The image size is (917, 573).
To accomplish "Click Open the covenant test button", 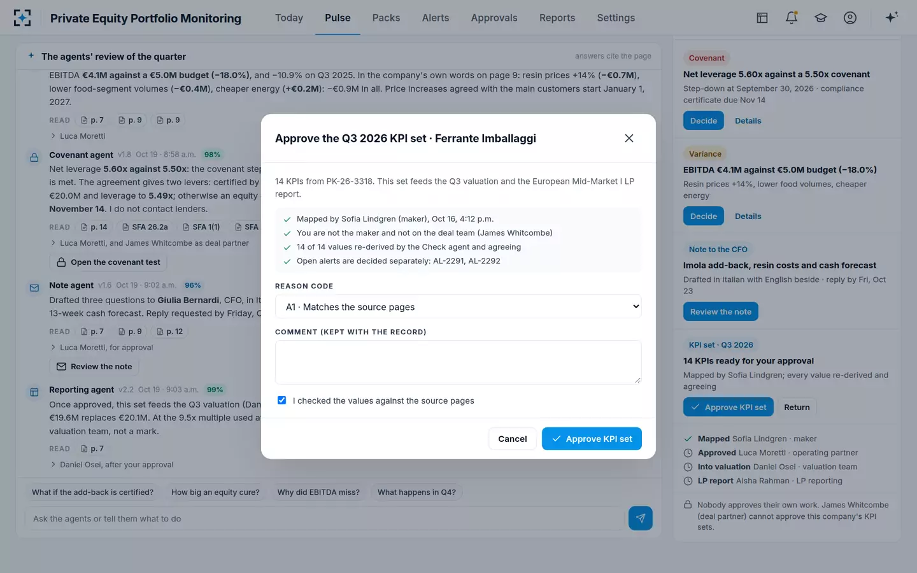I will [108, 262].
